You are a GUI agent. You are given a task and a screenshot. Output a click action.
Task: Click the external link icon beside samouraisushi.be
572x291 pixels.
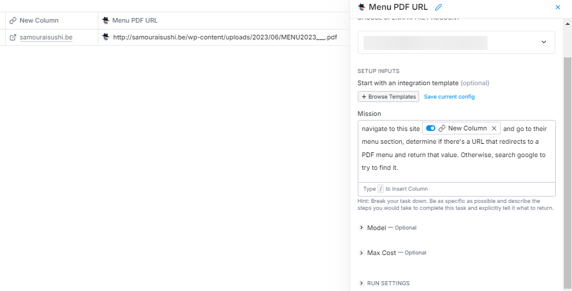pos(13,37)
